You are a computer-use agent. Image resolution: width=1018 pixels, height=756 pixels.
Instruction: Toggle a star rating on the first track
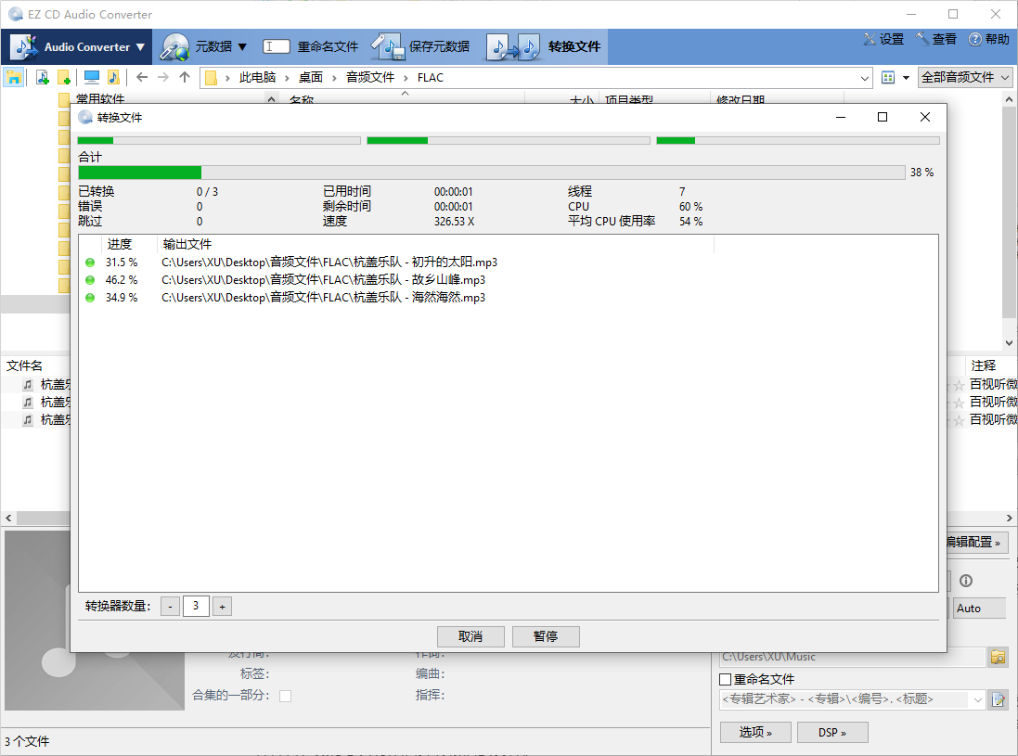coord(959,383)
